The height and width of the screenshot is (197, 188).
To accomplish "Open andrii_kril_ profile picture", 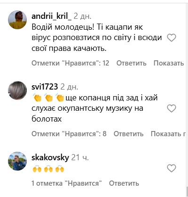I will click(x=17, y=20).
